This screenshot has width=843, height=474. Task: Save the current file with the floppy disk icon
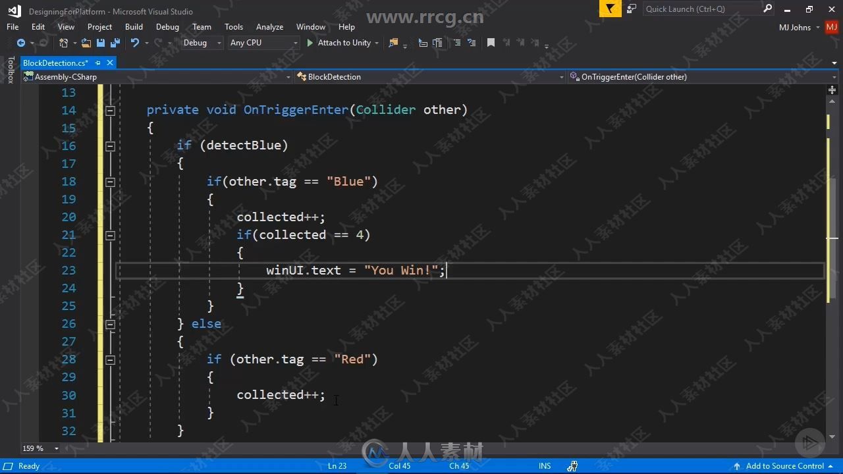(x=101, y=43)
